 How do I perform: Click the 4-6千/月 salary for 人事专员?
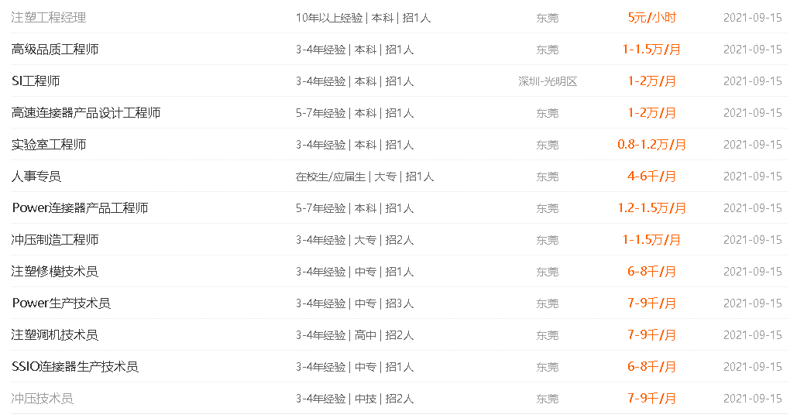[651, 176]
